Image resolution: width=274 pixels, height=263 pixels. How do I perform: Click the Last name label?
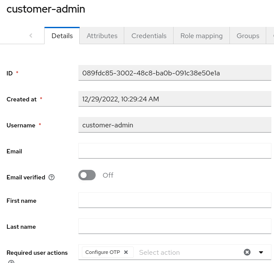[21, 227]
